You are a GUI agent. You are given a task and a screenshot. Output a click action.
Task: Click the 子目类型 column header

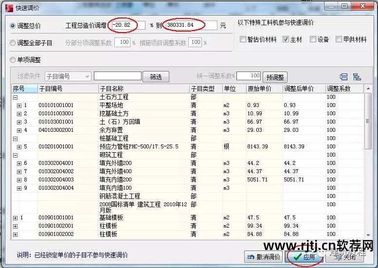click(206, 89)
